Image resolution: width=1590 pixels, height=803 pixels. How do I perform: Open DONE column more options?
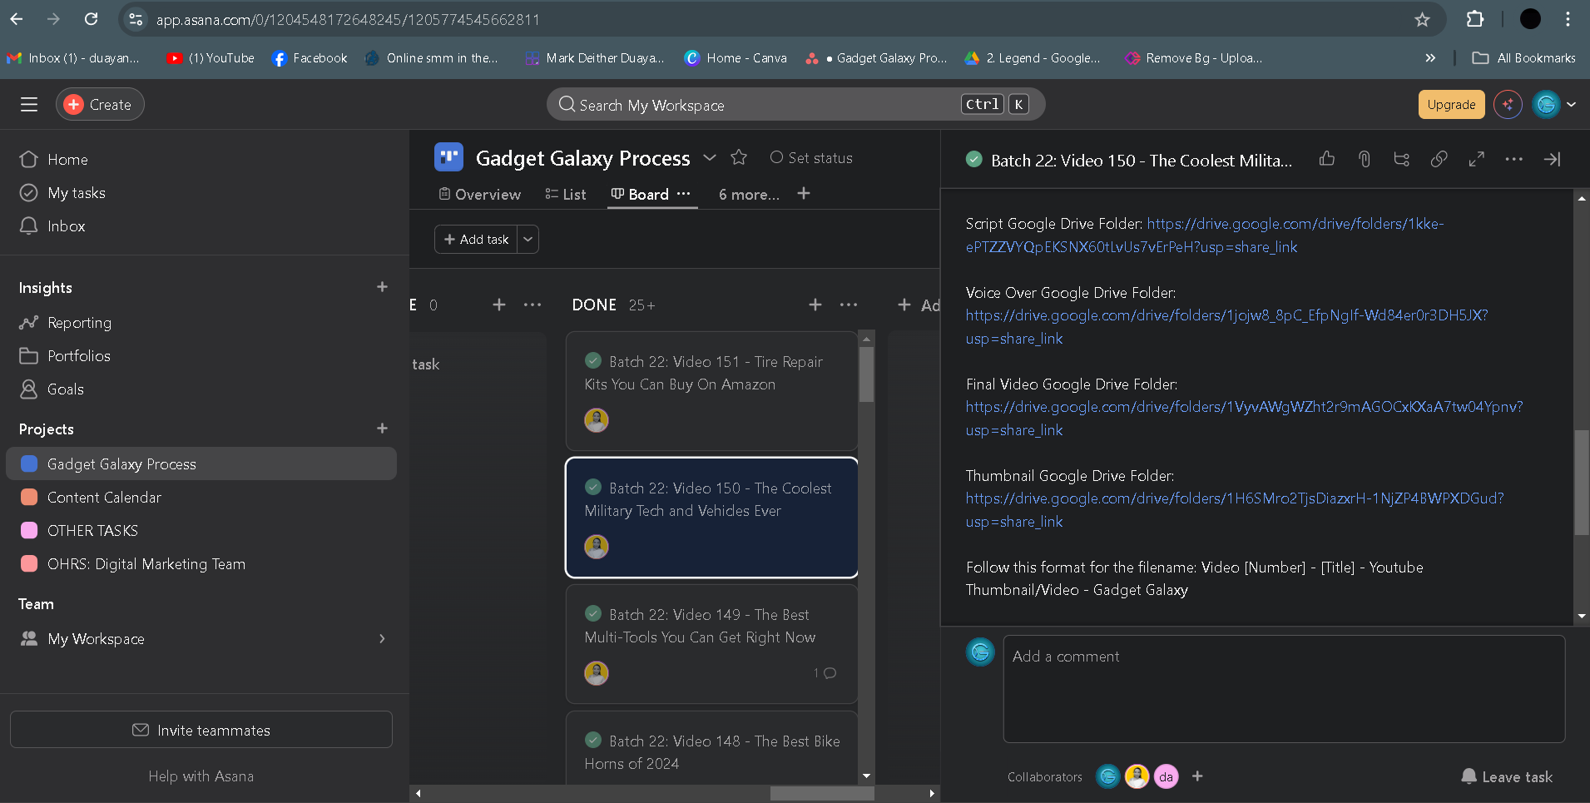coord(849,305)
